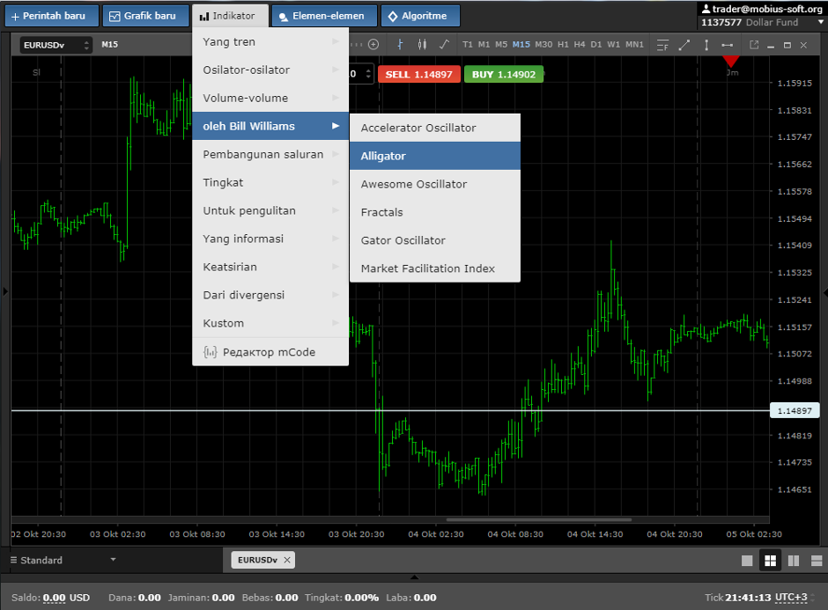This screenshot has width=828, height=610.
Task: Click the user account icon near trader email
Action: coord(706,9)
